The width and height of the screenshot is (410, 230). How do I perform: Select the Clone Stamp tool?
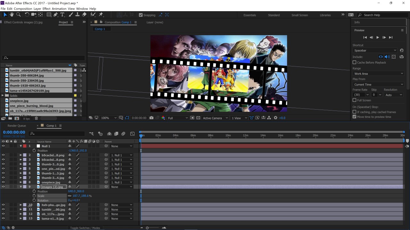tap(78, 15)
